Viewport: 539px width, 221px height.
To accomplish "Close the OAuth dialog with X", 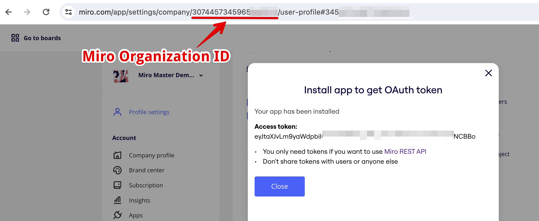I will (x=489, y=73).
